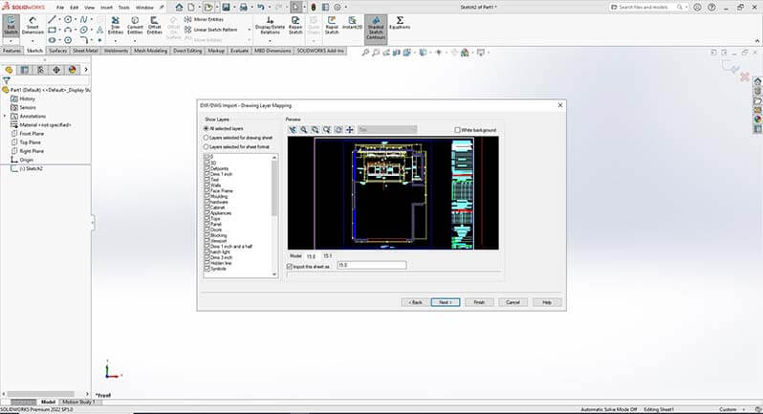763x414 pixels.
Task: Toggle Shaded Sketch Contours
Action: tap(376, 29)
